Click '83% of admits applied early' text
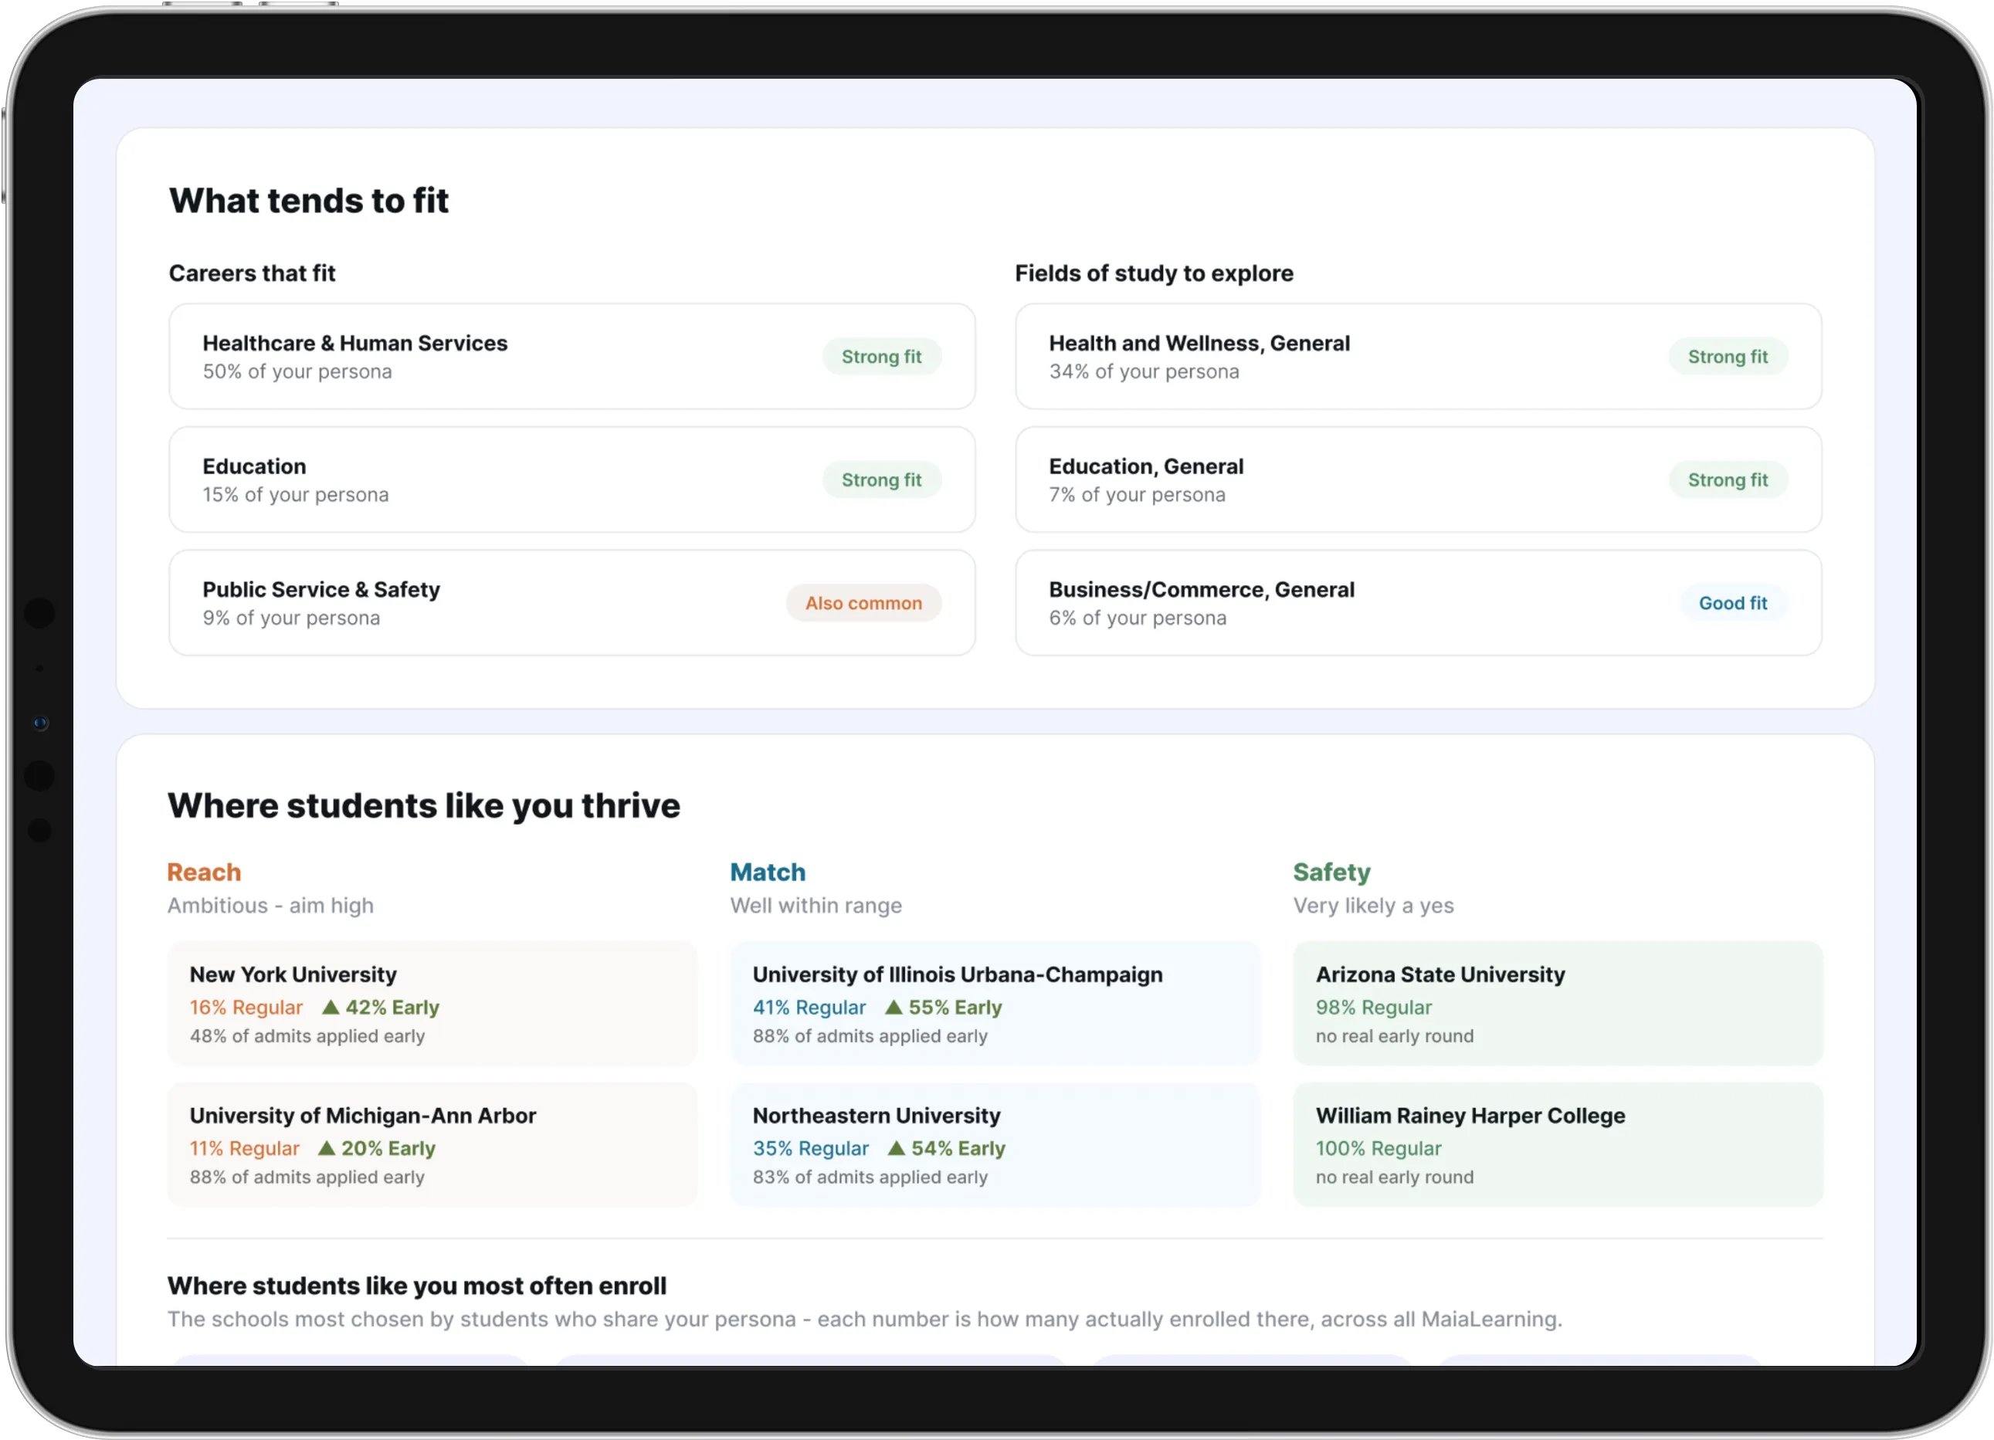The height and width of the screenshot is (1440, 1994). click(x=870, y=1176)
